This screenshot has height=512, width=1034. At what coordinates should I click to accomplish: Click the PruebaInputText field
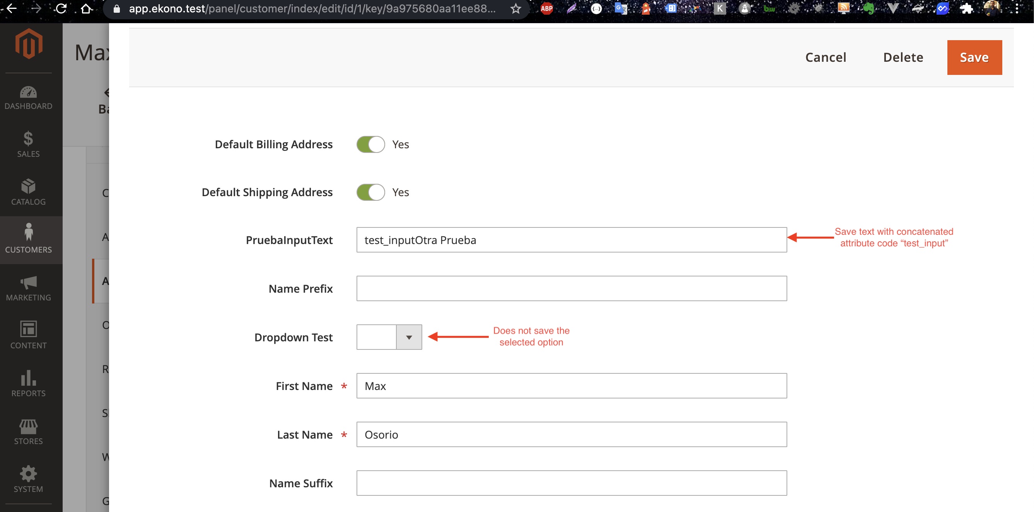tap(571, 240)
